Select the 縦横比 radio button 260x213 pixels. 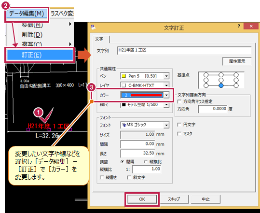(146, 162)
